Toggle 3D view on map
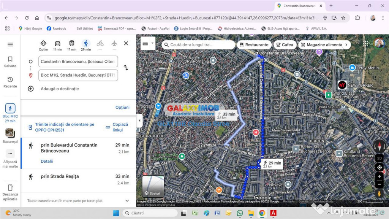Viewport: 389px width, 219px height. (x=379, y=158)
